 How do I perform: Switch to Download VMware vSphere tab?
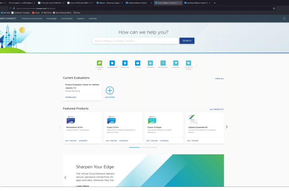click(x=197, y=3)
